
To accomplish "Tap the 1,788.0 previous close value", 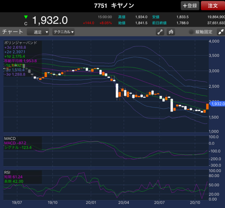I will [183, 23].
